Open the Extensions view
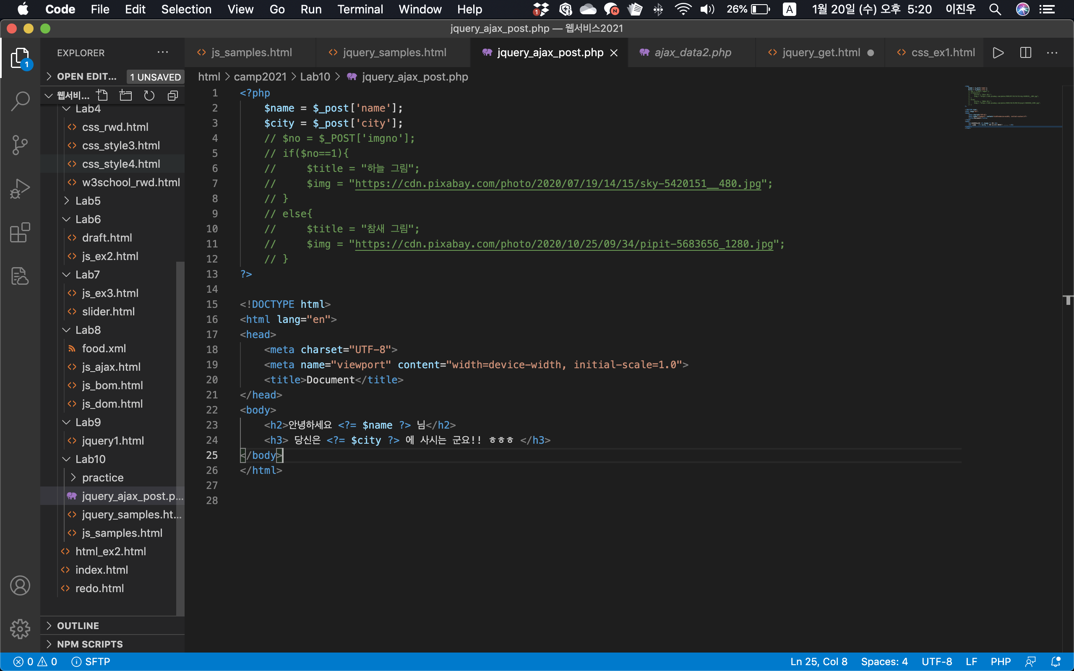Screen dimensions: 1074x671 click(x=20, y=232)
